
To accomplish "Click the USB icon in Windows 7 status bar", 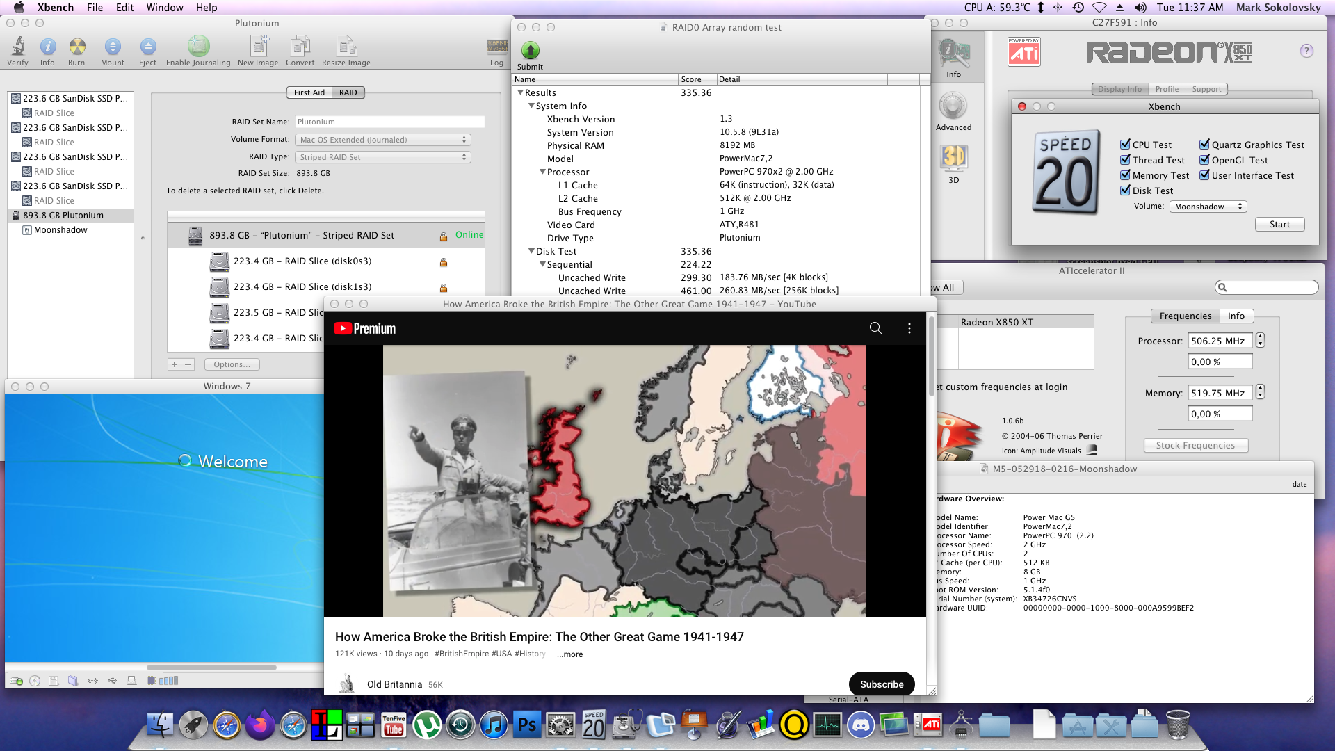I will click(x=112, y=681).
